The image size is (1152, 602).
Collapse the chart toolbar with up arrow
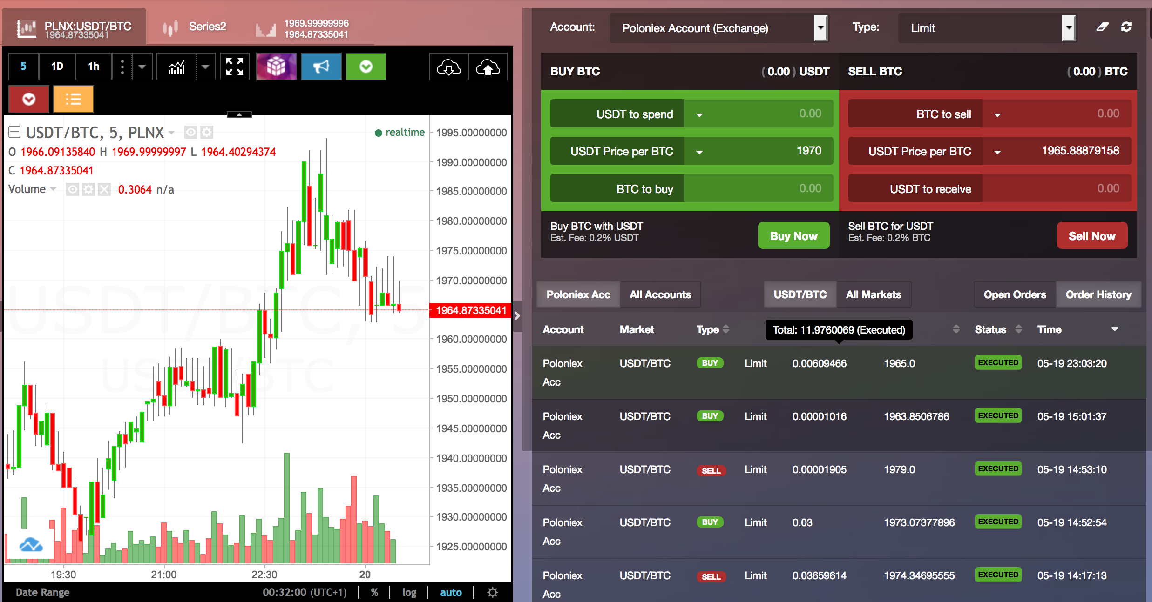[239, 114]
